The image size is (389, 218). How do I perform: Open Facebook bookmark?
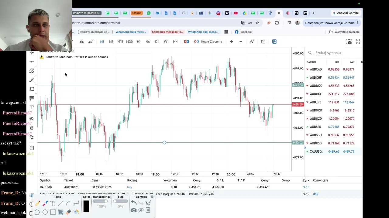tap(243, 32)
